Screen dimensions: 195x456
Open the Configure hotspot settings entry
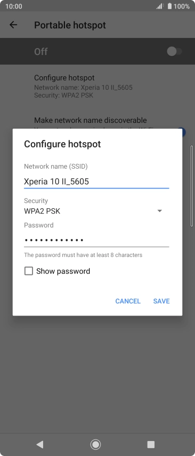(x=84, y=86)
